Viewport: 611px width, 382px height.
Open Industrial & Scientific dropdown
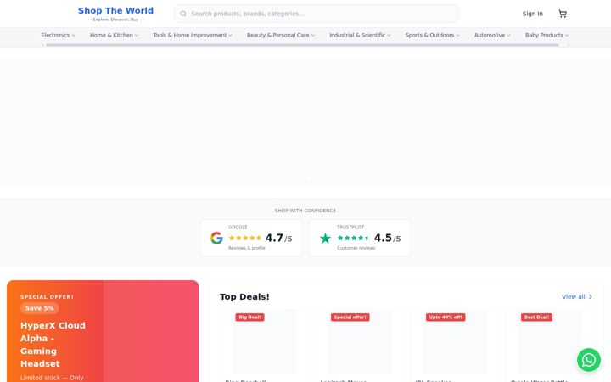click(360, 35)
